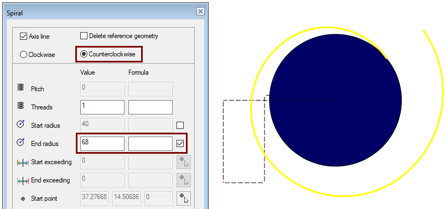Click the End radius icon
This screenshot has width=446, height=209.
(x=20, y=143)
